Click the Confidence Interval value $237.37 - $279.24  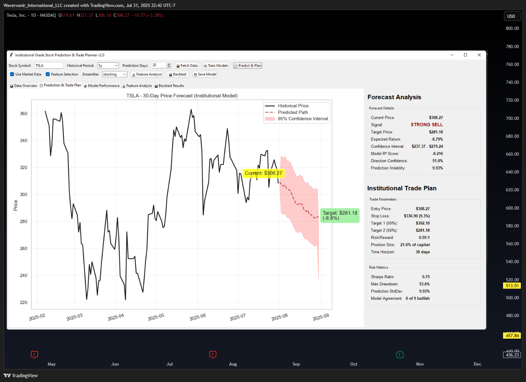click(428, 147)
